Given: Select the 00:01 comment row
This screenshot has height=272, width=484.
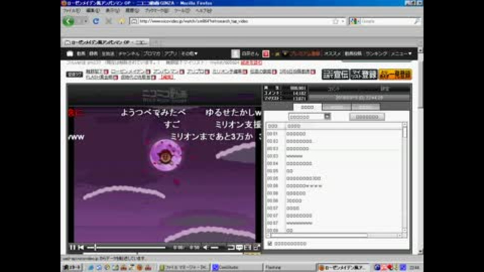Looking at the screenshot, I should tap(335, 134).
